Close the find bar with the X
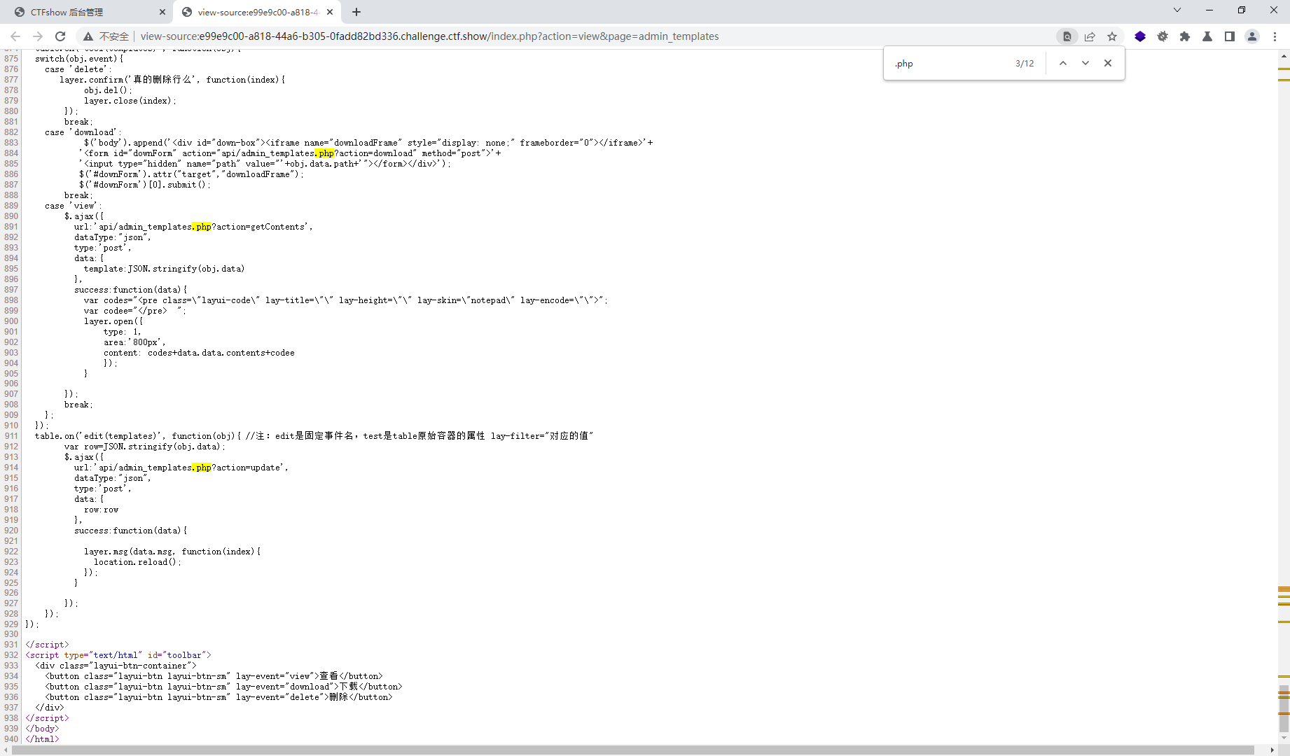 tap(1108, 63)
